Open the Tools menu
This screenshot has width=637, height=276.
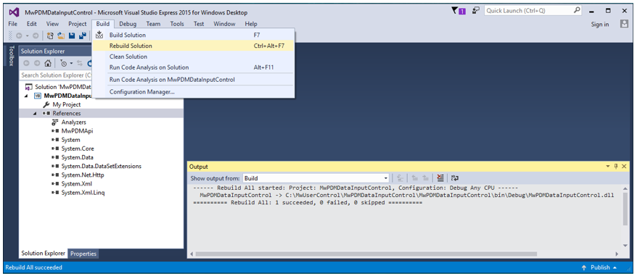click(177, 24)
